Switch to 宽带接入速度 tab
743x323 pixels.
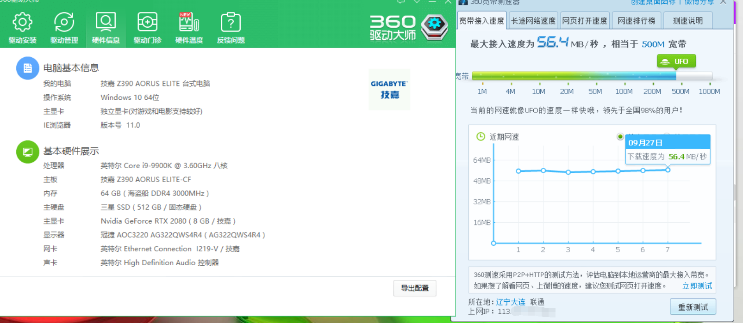481,21
